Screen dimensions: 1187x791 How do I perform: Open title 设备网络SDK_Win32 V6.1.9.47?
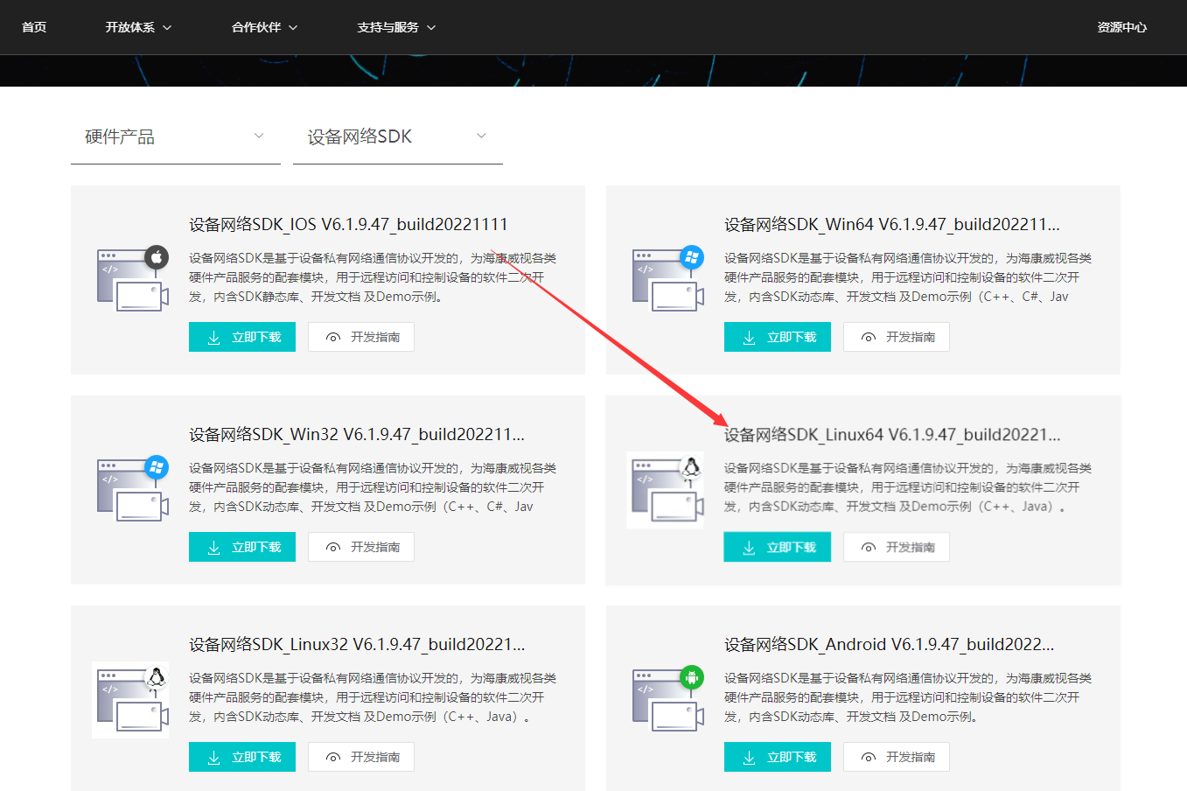tap(357, 435)
